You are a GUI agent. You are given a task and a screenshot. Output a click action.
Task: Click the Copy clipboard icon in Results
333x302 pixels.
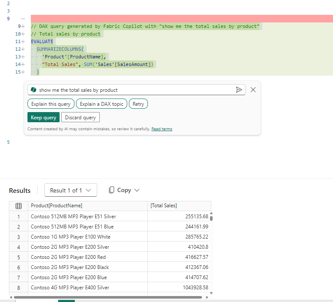click(x=112, y=190)
